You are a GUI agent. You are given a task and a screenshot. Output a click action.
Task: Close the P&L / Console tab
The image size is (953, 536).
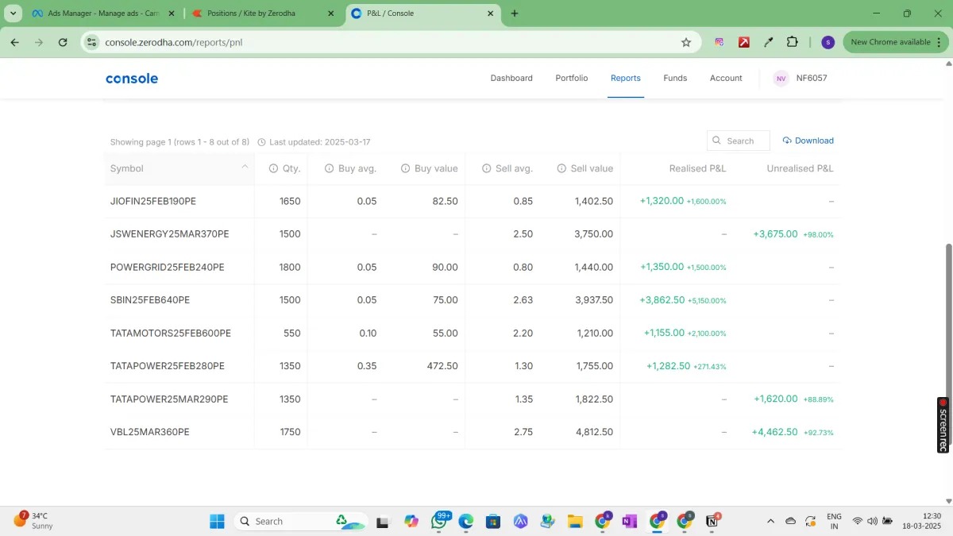[x=491, y=13]
